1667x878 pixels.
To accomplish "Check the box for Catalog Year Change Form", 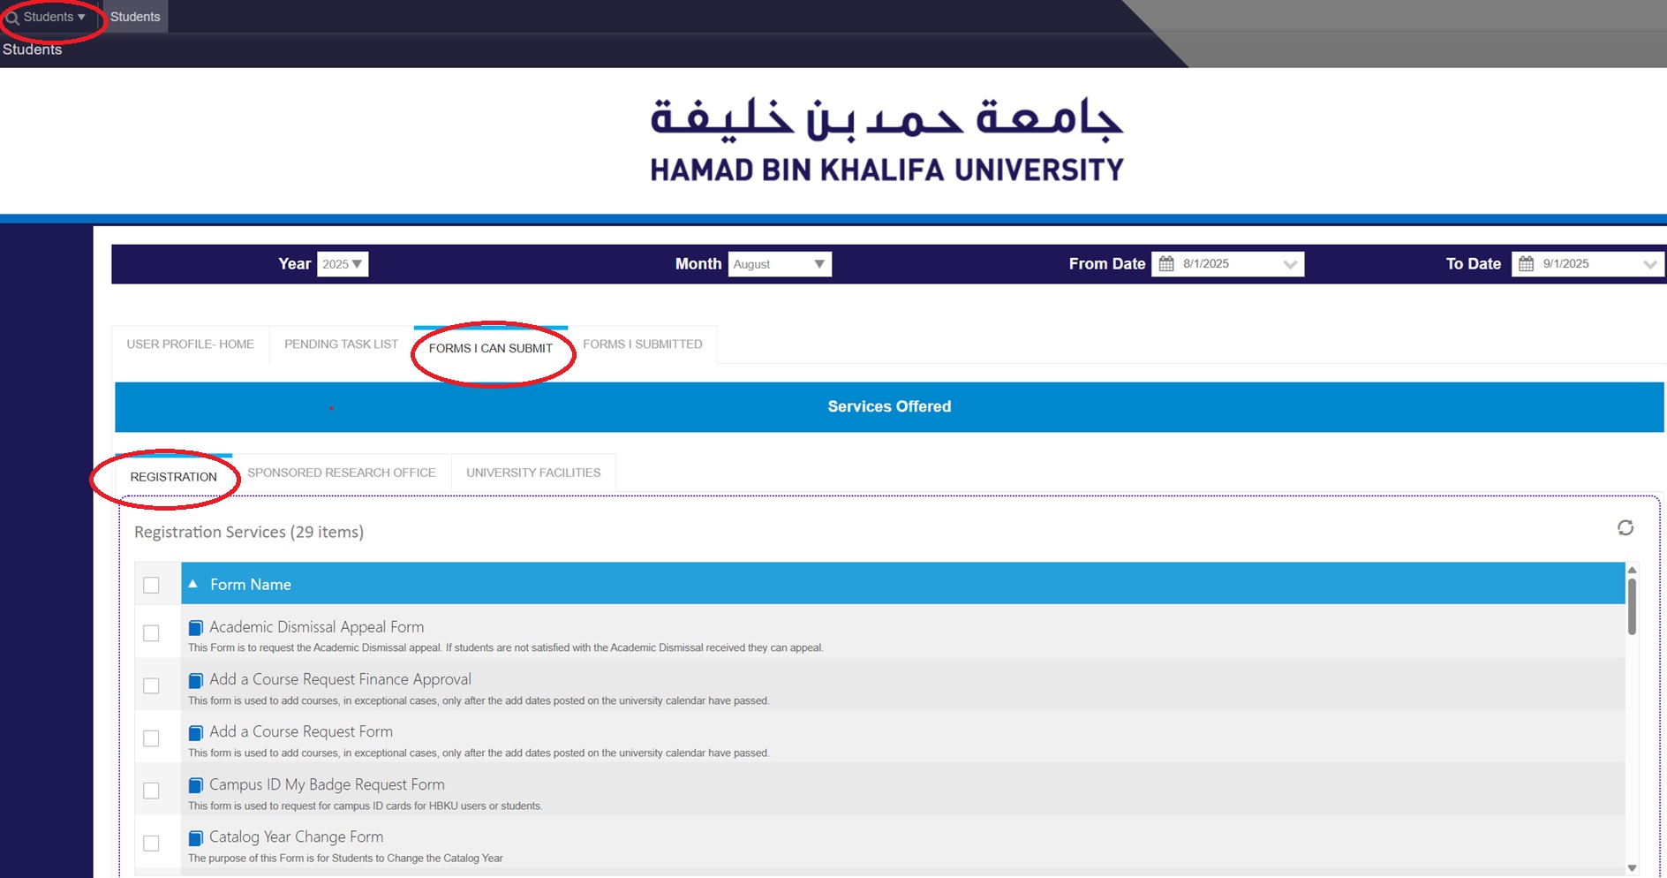I will click(x=151, y=843).
